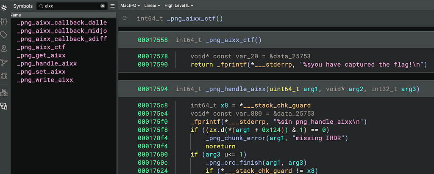The height and width of the screenshot is (174, 434).
Task: Click address 0001760c
Action: pyautogui.click(x=153, y=163)
